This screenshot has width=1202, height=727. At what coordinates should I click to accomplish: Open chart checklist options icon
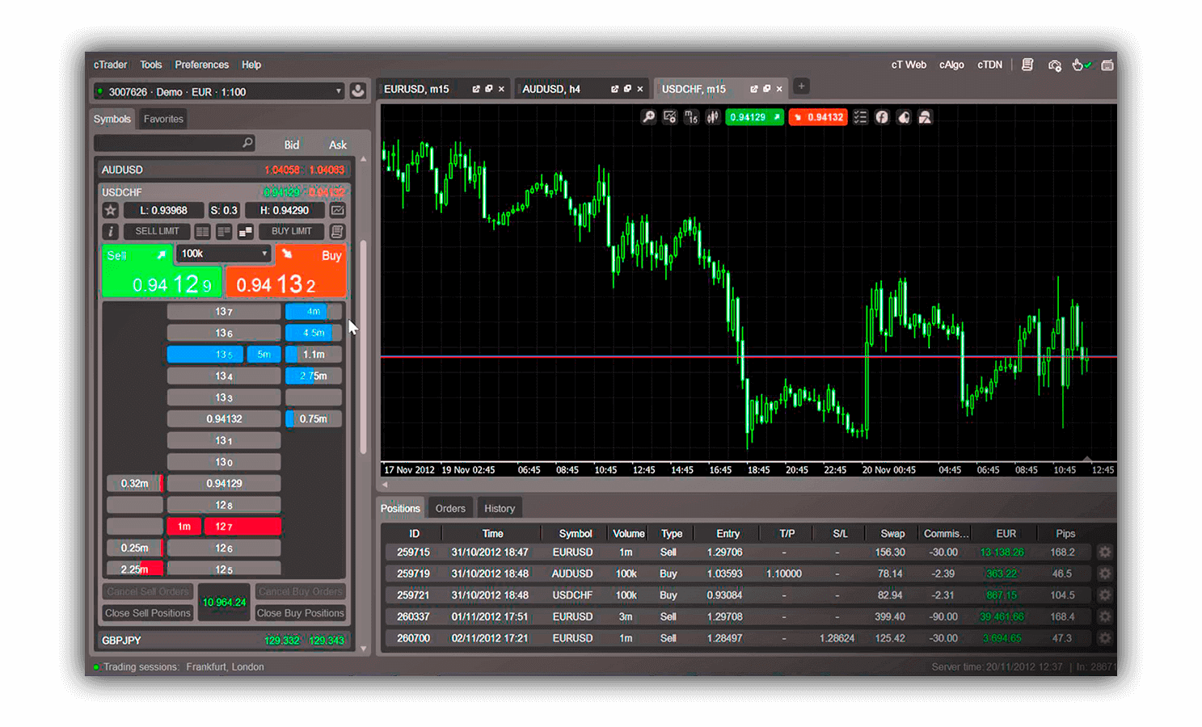[860, 117]
